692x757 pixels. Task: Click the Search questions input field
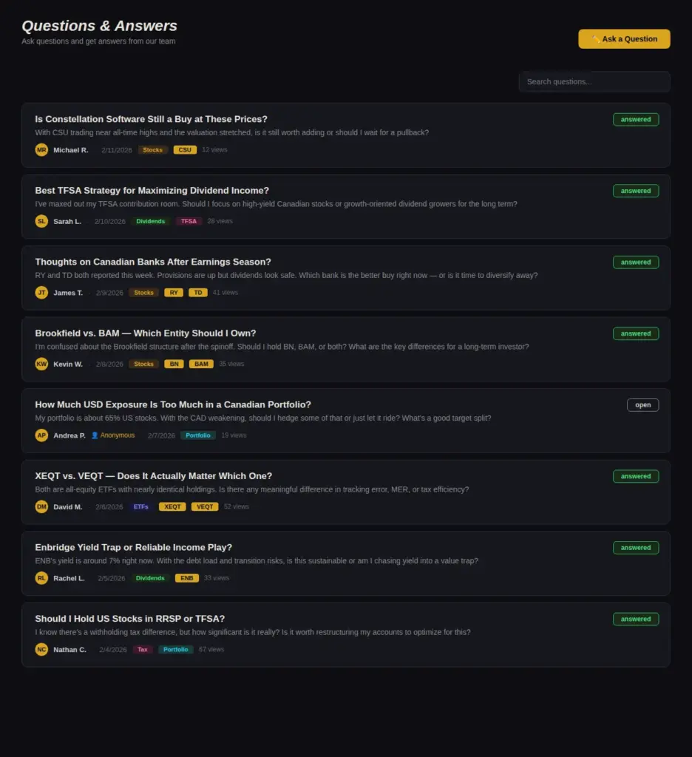594,81
